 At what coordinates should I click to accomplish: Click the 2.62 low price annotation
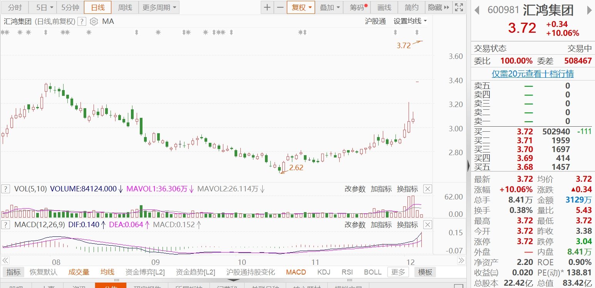(x=296, y=167)
